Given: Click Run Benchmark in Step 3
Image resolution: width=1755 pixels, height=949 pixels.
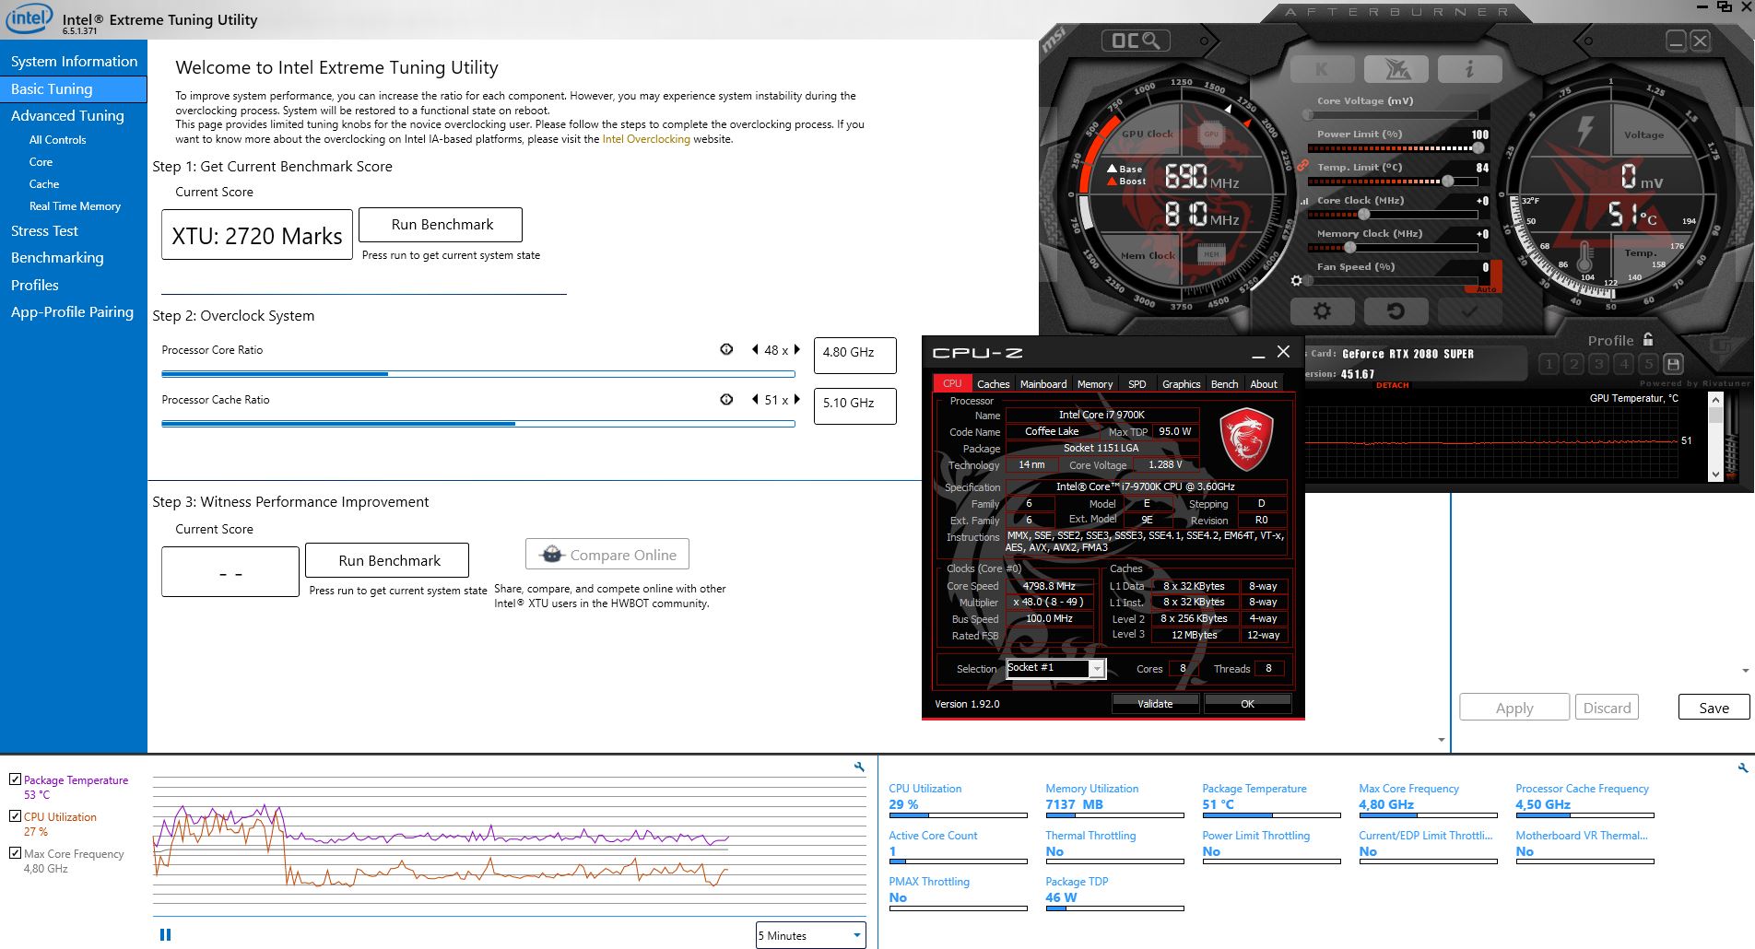Looking at the screenshot, I should point(388,560).
